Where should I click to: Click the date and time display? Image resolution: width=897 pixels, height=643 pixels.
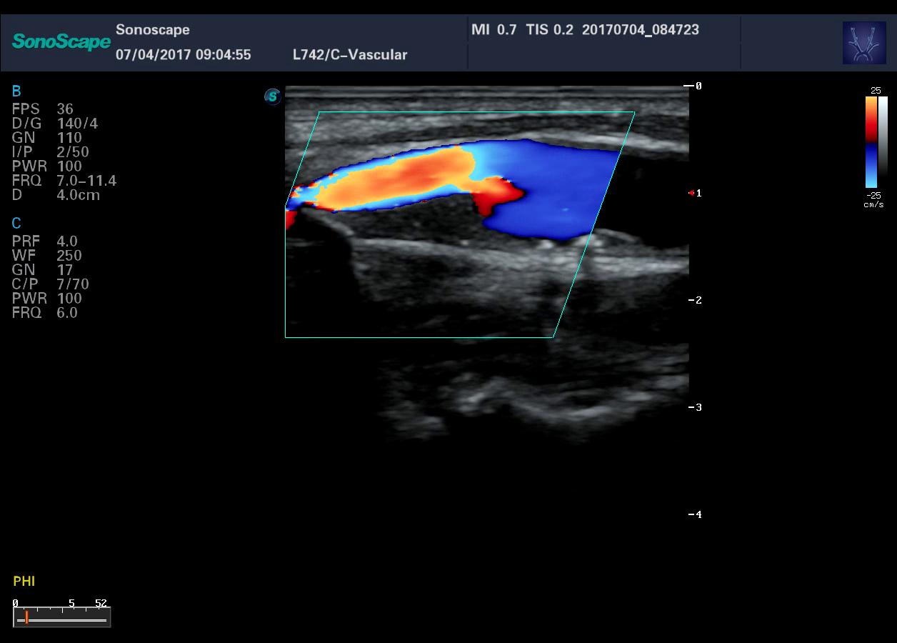coord(183,55)
